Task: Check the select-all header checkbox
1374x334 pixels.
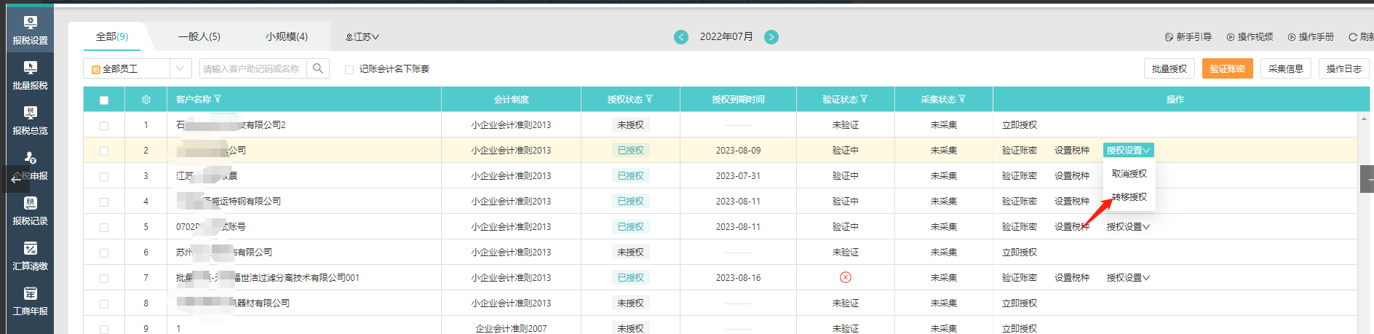Action: click(104, 100)
